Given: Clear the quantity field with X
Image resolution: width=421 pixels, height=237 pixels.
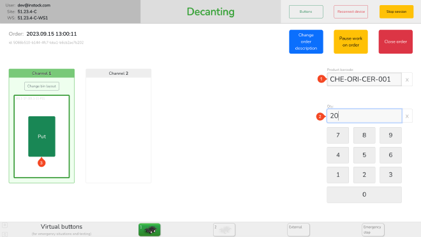Looking at the screenshot, I should click(x=407, y=116).
